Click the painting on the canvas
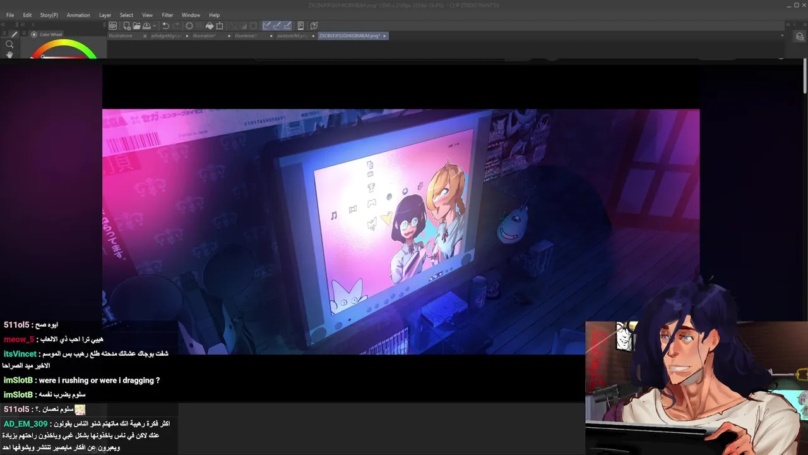The height and width of the screenshot is (455, 808). click(401, 231)
